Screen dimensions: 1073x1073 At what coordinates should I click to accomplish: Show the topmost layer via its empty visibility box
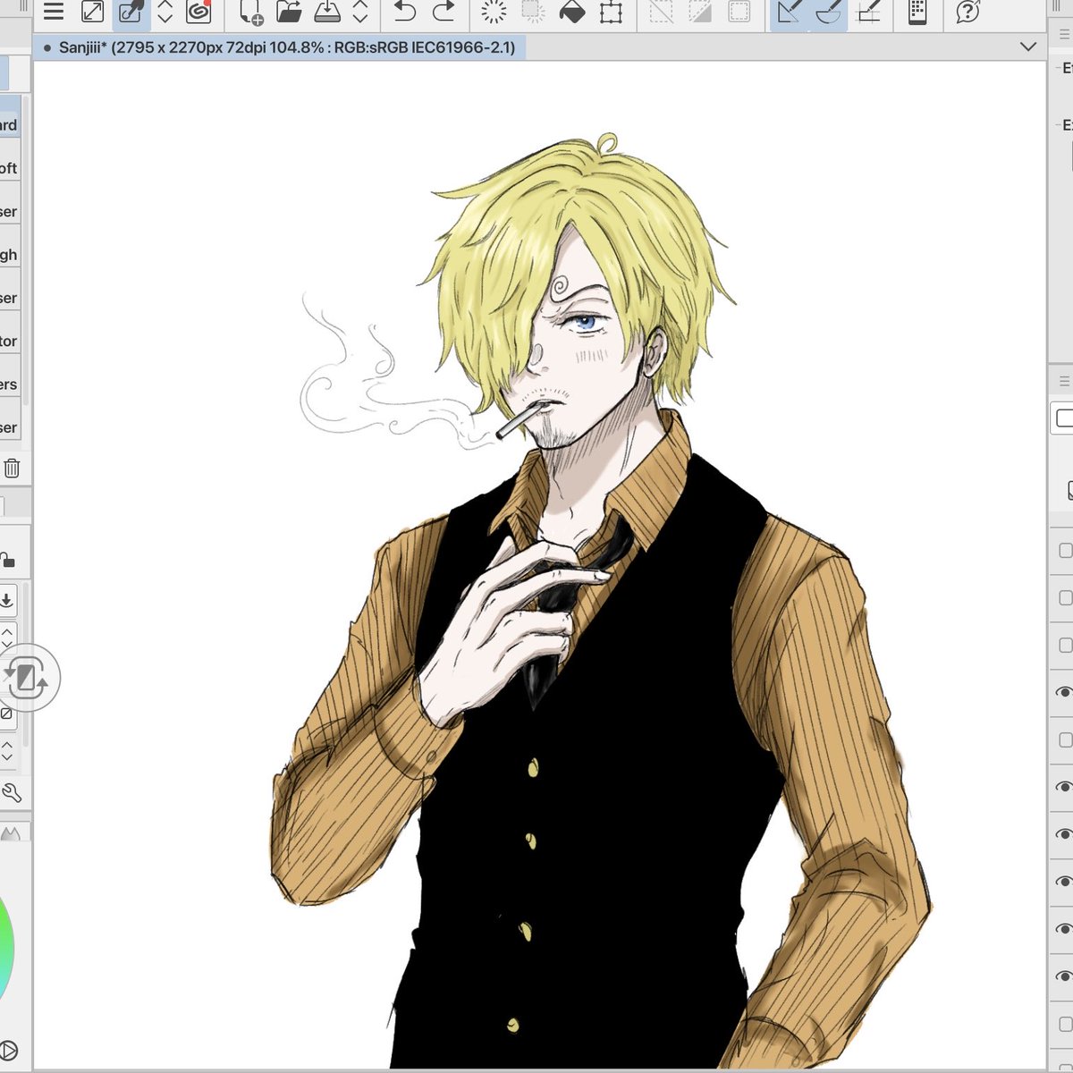click(1065, 551)
